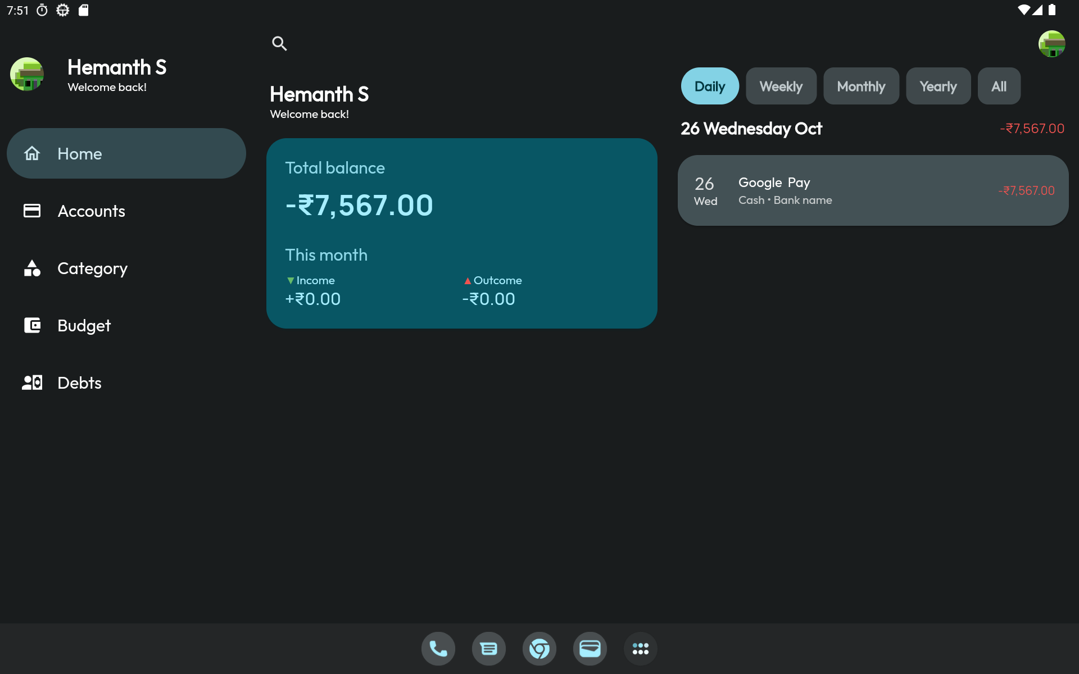
Task: Switch to the Monthly filter chip
Action: tap(861, 86)
